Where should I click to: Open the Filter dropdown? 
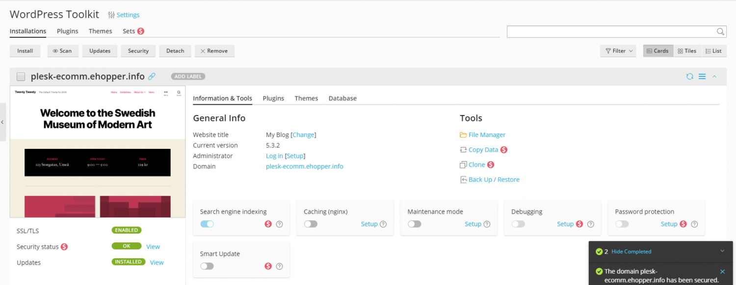(x=618, y=50)
